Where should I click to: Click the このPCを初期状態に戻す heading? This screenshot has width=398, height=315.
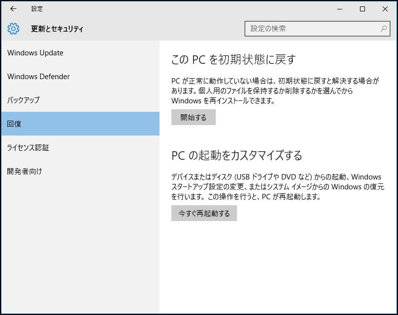pos(233,58)
